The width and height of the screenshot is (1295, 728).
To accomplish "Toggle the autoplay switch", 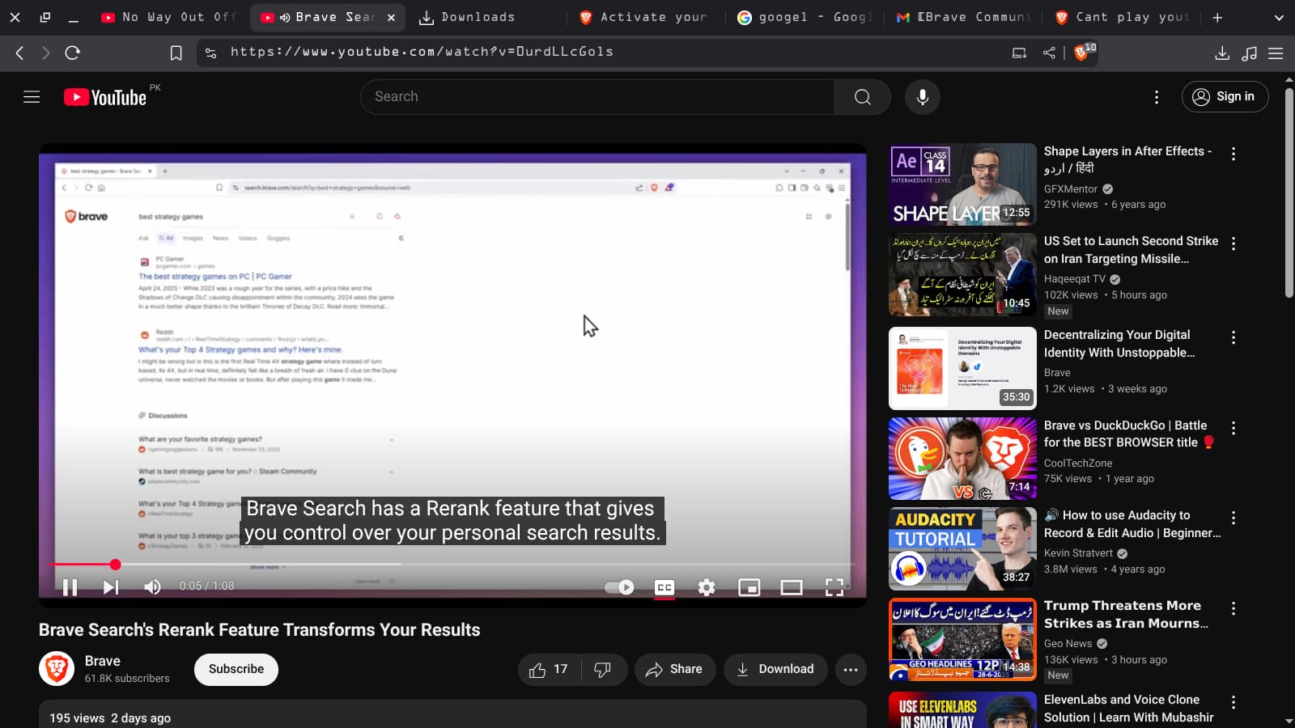I will [620, 587].
